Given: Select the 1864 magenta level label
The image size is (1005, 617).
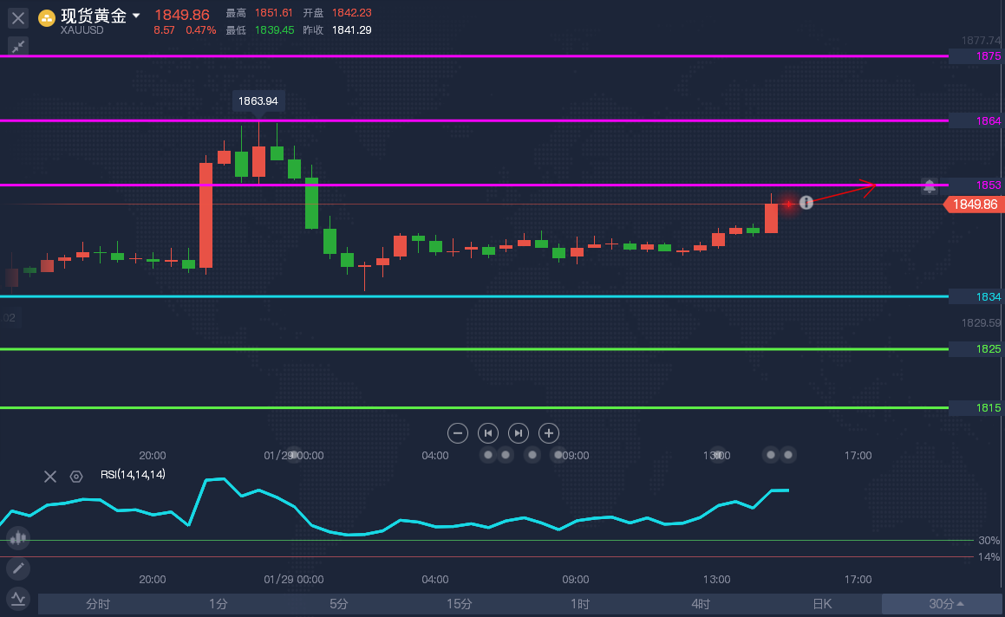Looking at the screenshot, I should [x=976, y=121].
